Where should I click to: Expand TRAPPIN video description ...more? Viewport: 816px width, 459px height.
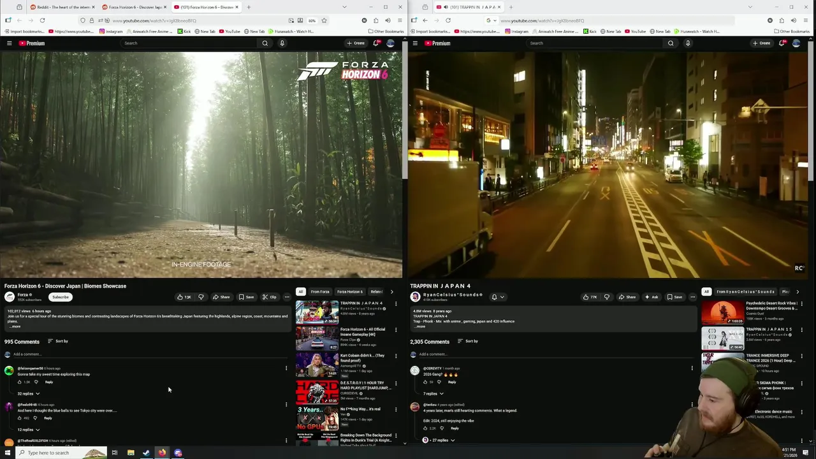(420, 326)
